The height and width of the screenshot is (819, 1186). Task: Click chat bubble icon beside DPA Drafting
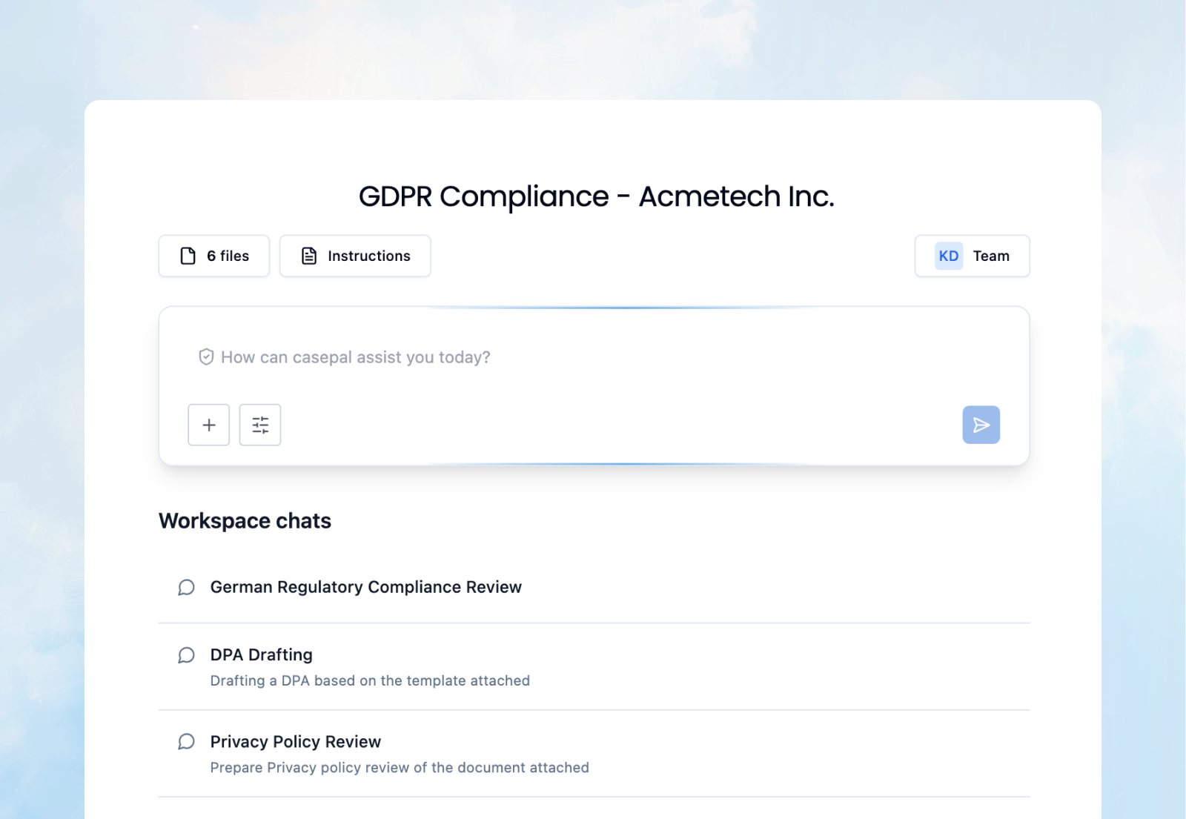(186, 655)
